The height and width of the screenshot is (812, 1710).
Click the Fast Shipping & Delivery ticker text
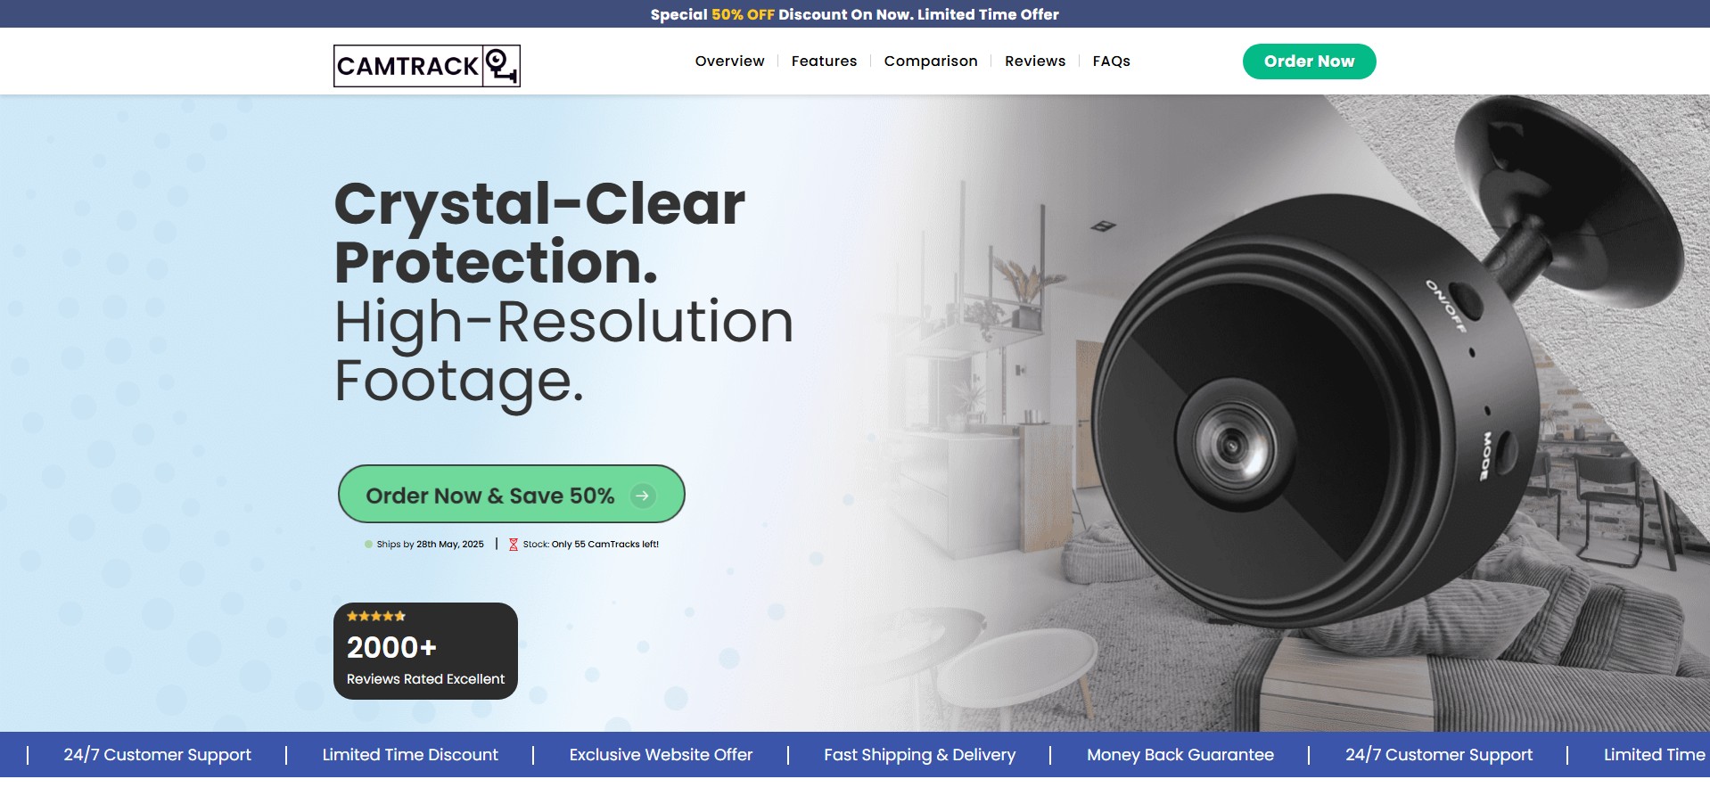(x=919, y=755)
